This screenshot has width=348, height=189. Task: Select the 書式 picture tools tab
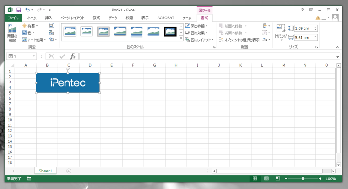(205, 18)
